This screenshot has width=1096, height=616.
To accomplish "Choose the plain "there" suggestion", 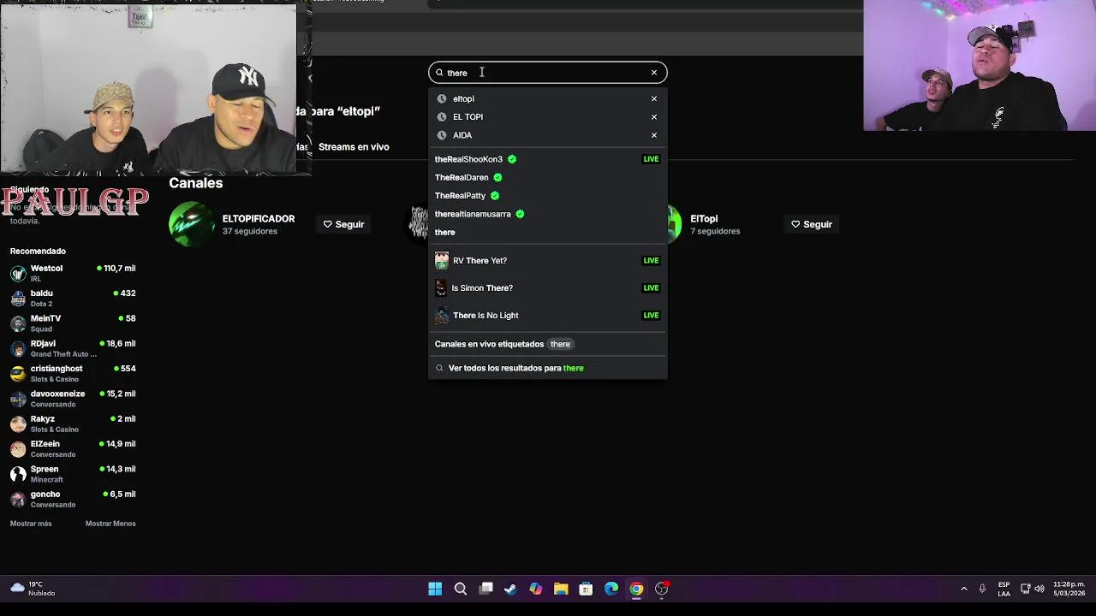I will pyautogui.click(x=547, y=233).
